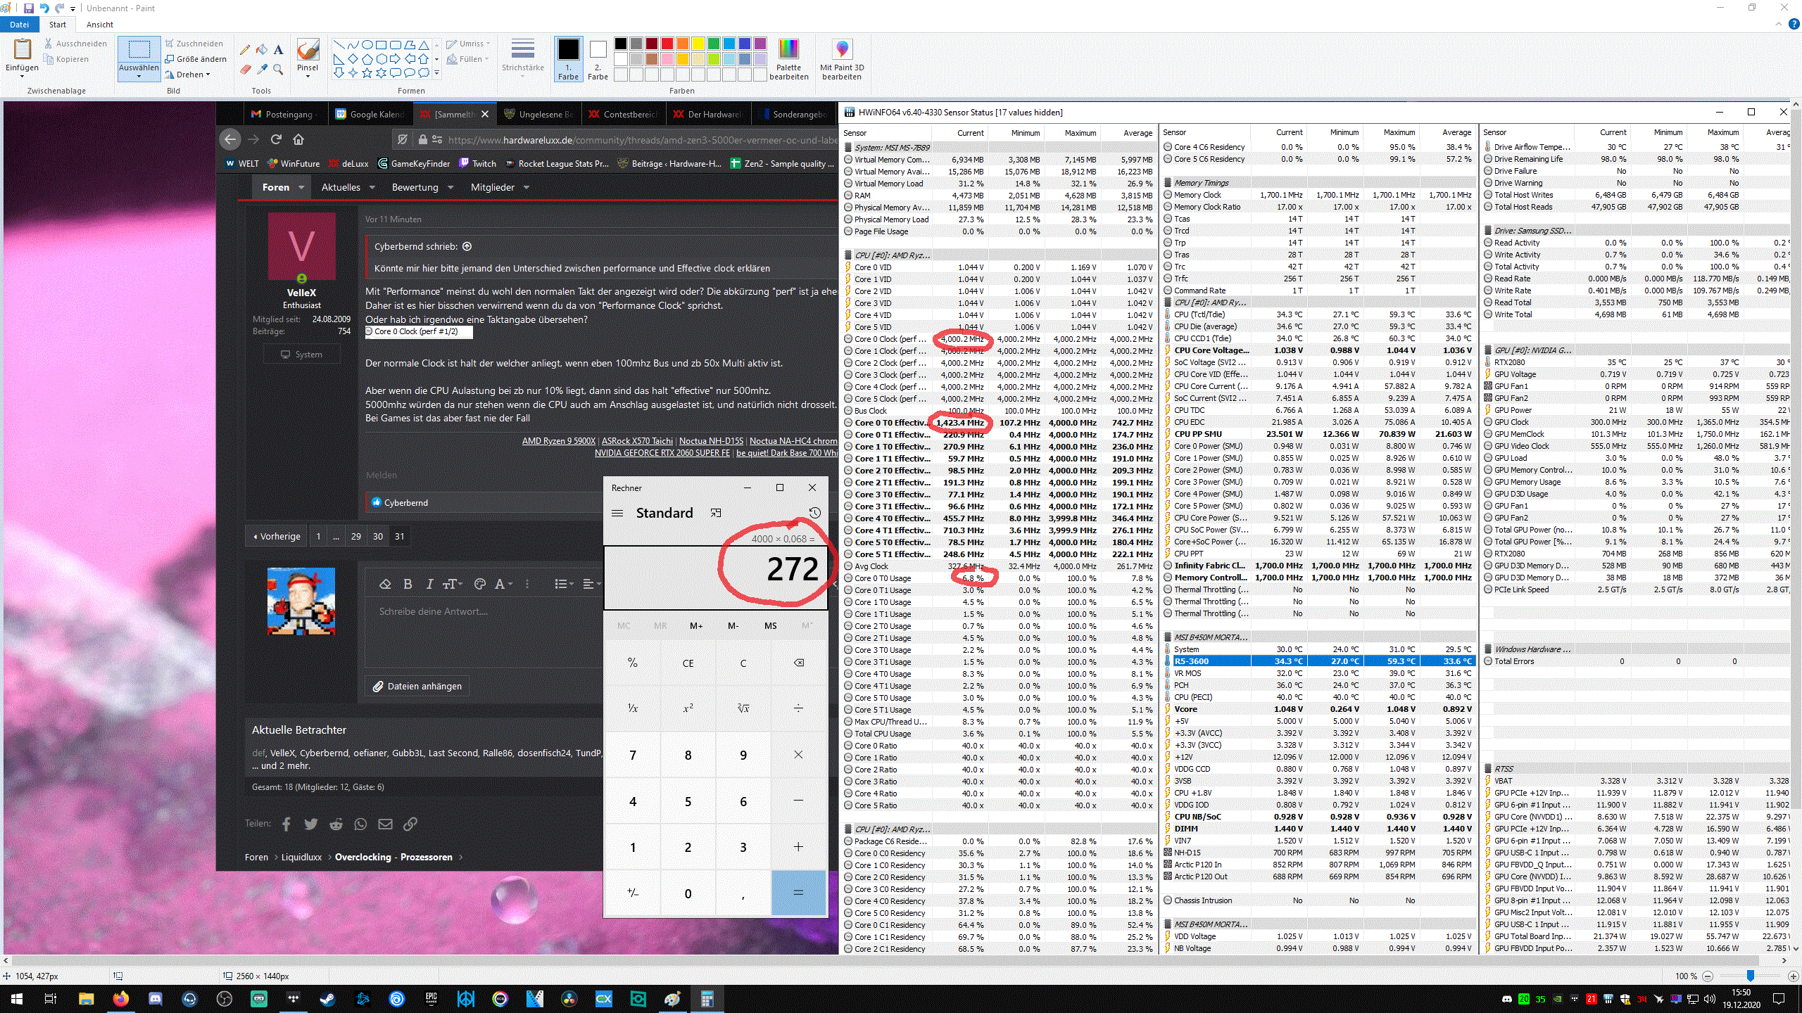The image size is (1802, 1013).
Task: Click zoom in plus in status bar
Action: coord(1793,976)
